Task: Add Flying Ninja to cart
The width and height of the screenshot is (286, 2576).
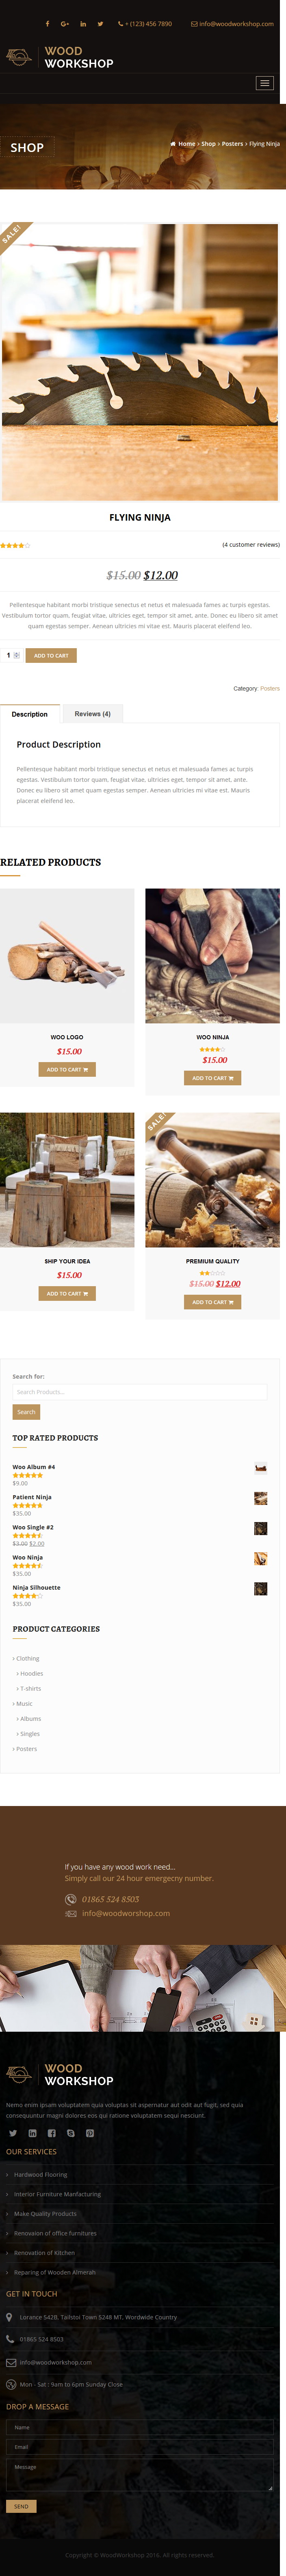Action: (x=51, y=655)
